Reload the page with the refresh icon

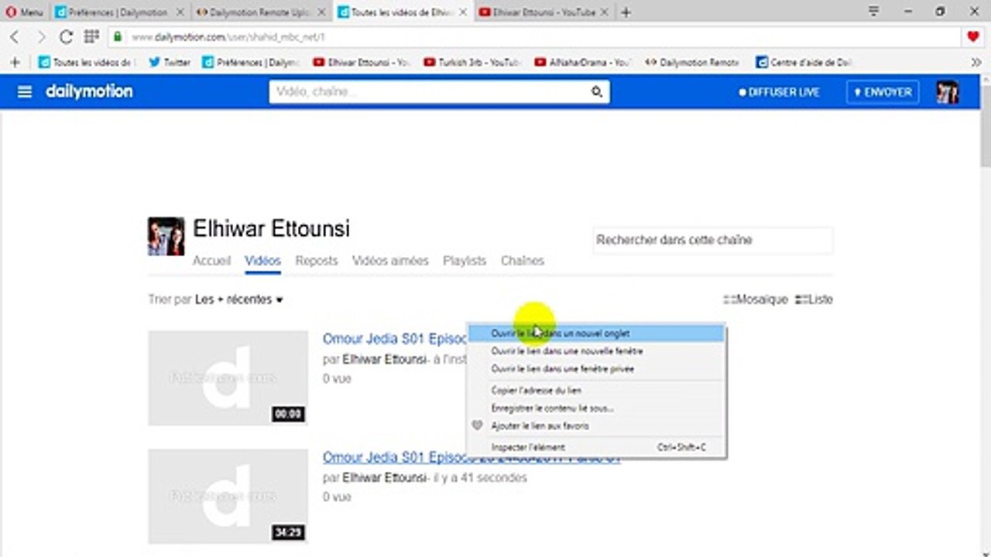66,37
